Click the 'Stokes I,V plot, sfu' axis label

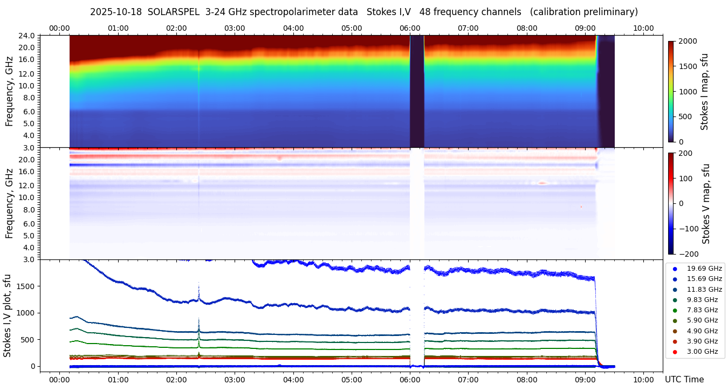coord(8,315)
